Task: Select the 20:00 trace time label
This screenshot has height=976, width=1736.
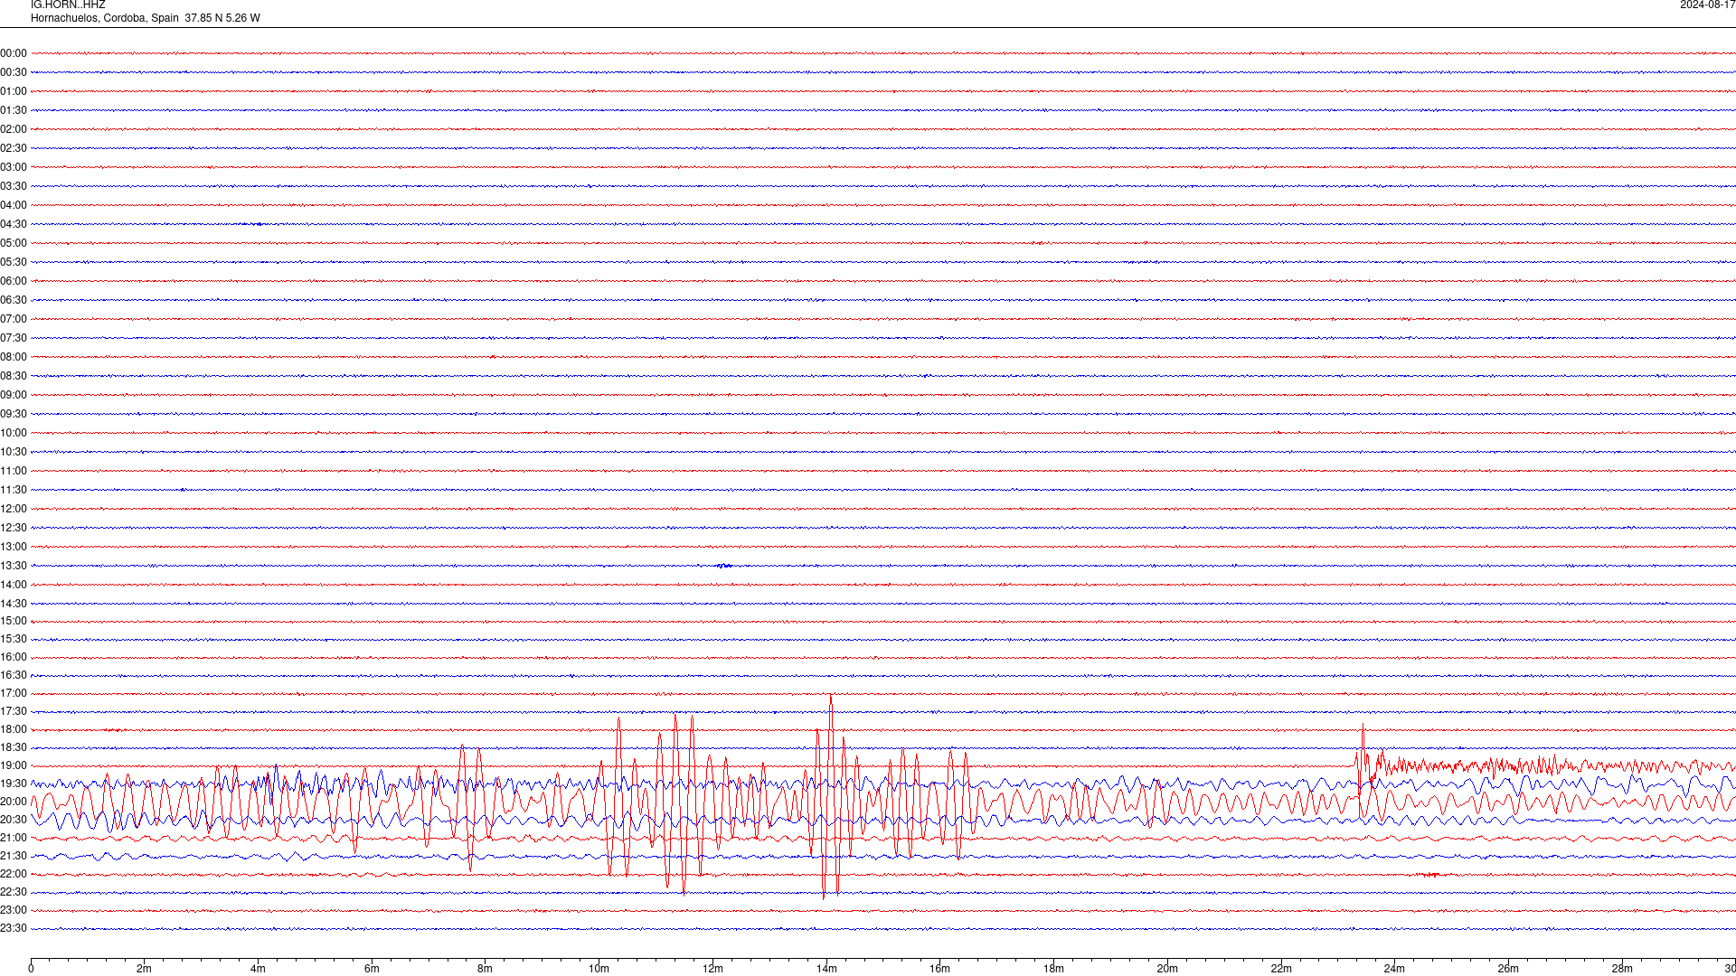Action: click(14, 802)
